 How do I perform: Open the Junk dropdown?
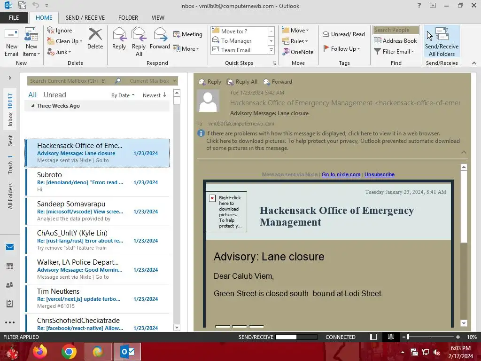pos(59,52)
